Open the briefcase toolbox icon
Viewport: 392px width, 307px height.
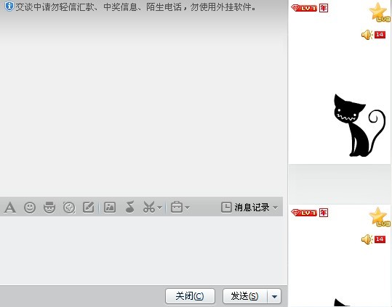coord(177,208)
